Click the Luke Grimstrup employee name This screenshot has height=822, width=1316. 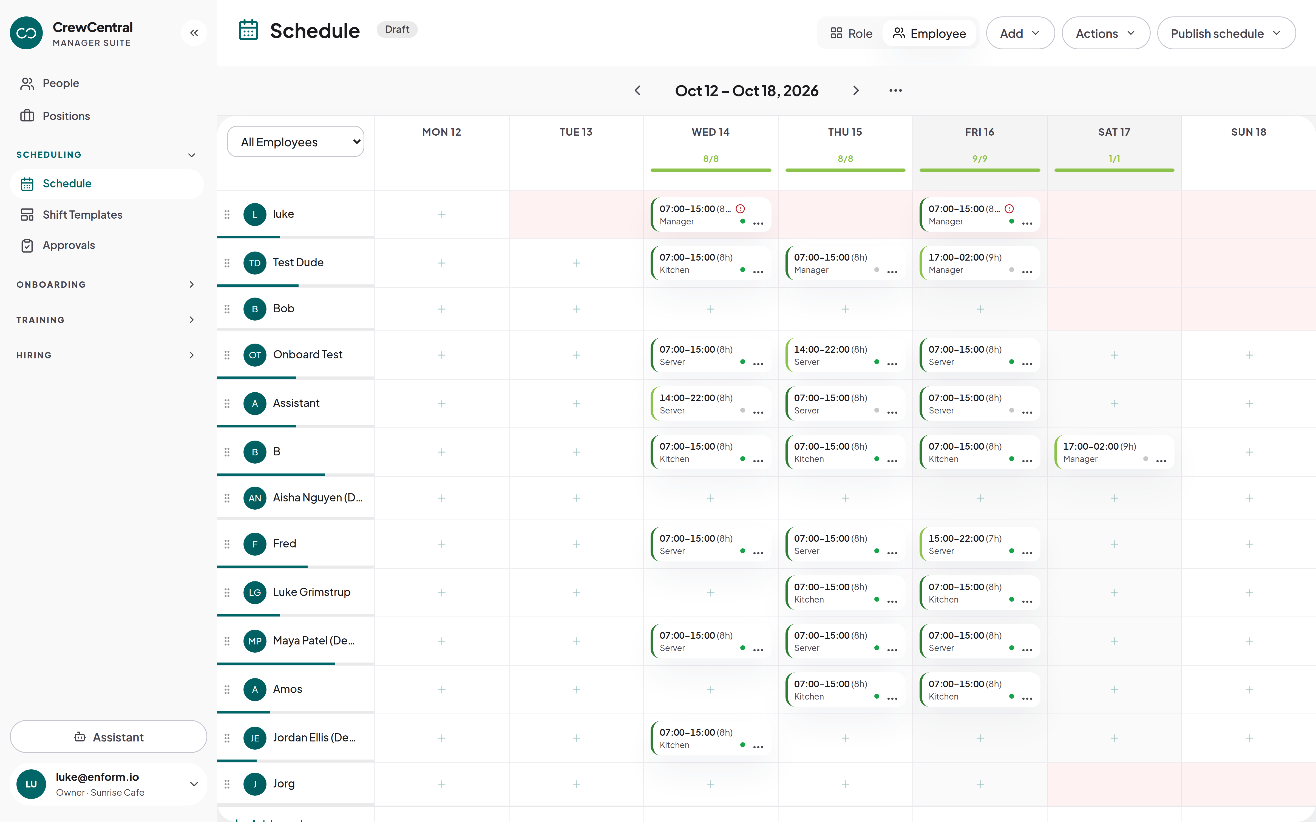(x=312, y=592)
